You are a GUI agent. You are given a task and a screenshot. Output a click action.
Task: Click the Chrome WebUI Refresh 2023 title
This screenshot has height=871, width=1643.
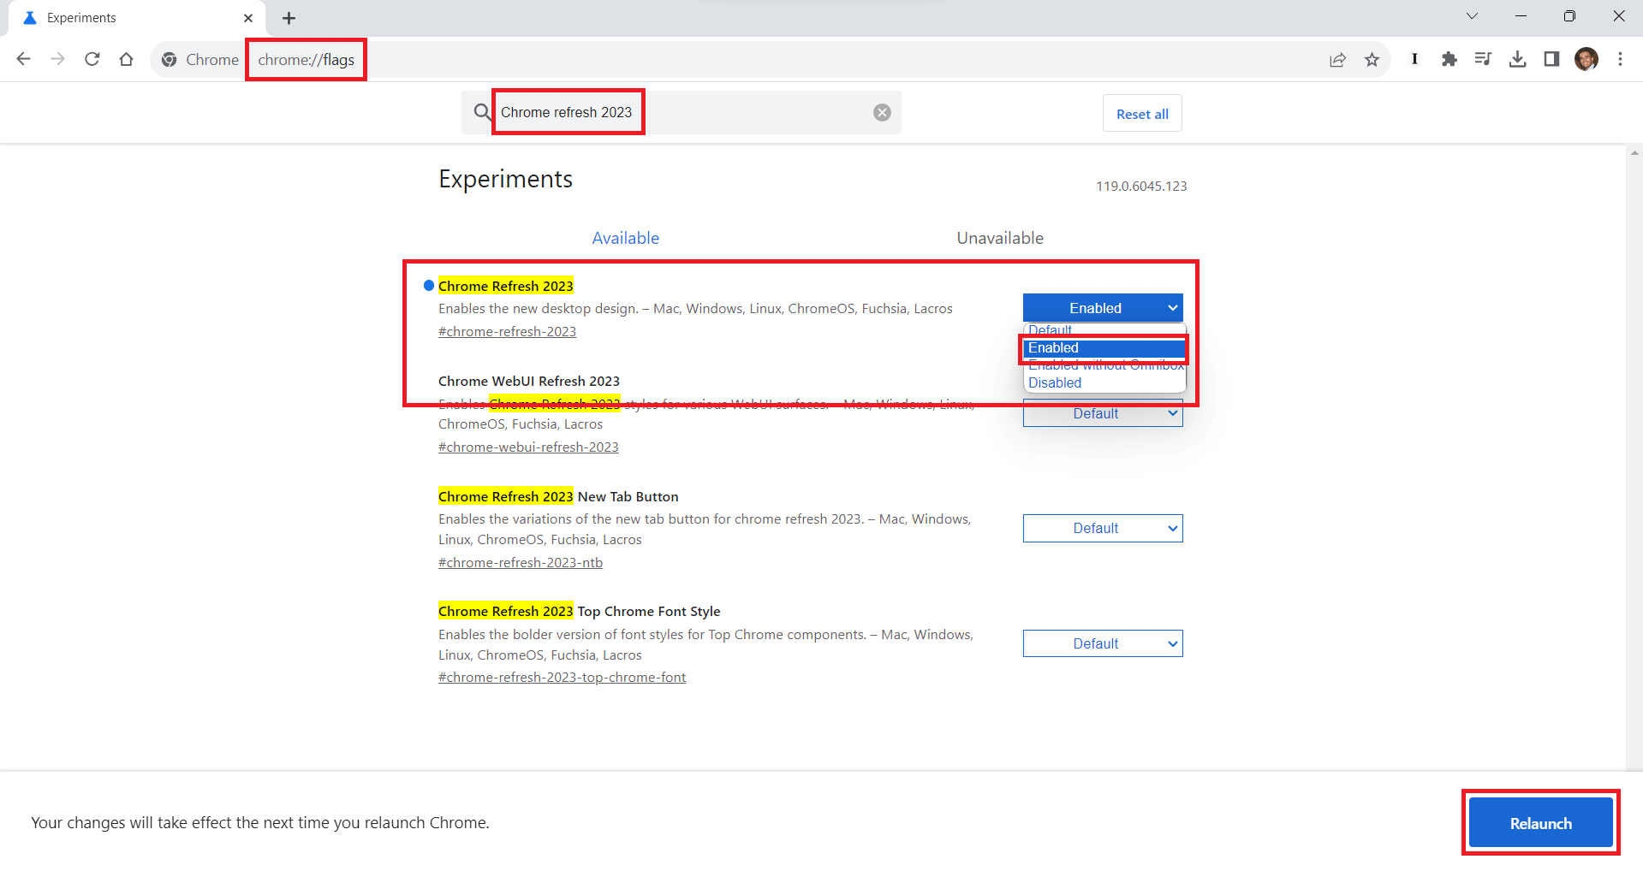pyautogui.click(x=529, y=381)
